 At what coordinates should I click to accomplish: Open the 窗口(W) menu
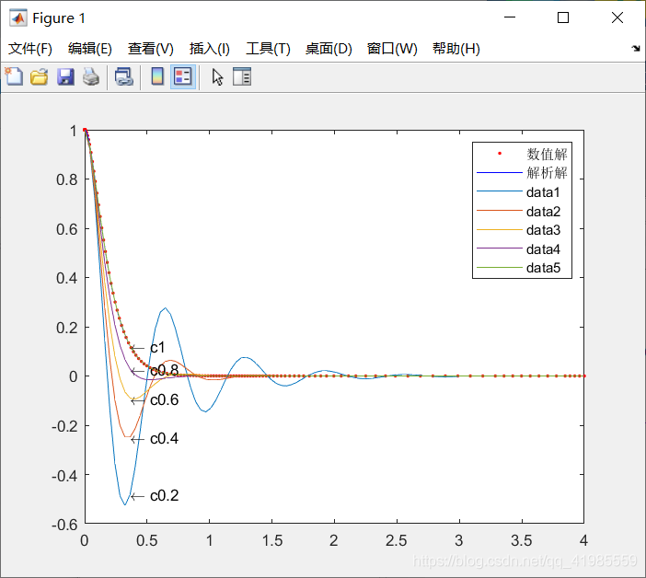pyautogui.click(x=392, y=49)
